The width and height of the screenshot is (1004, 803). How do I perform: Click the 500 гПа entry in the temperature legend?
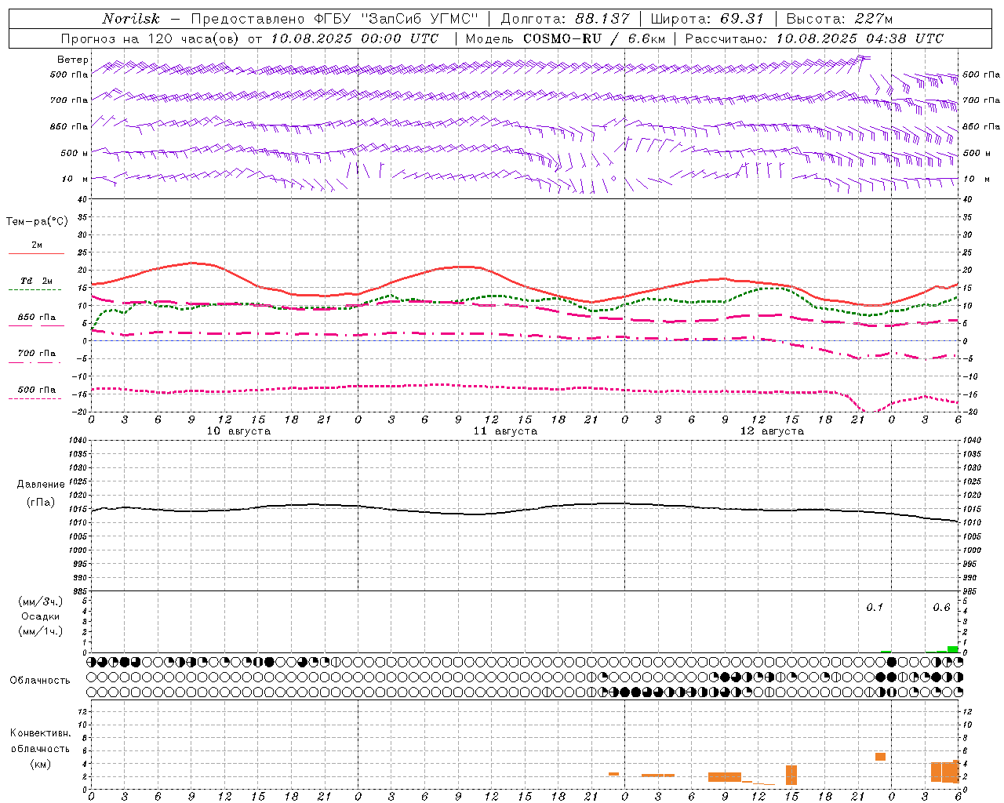pos(37,390)
